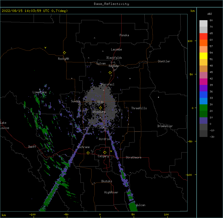Click the dBZ legend heading
Image resolution: width=223 pixels, height=218 pixels.
pos(210,14)
